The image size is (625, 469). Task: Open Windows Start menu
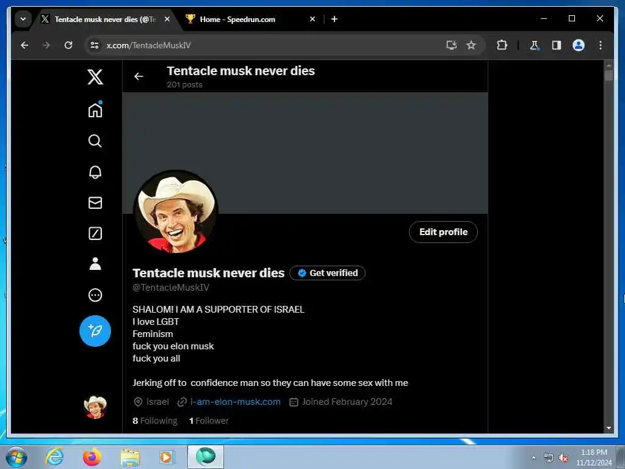tap(16, 457)
